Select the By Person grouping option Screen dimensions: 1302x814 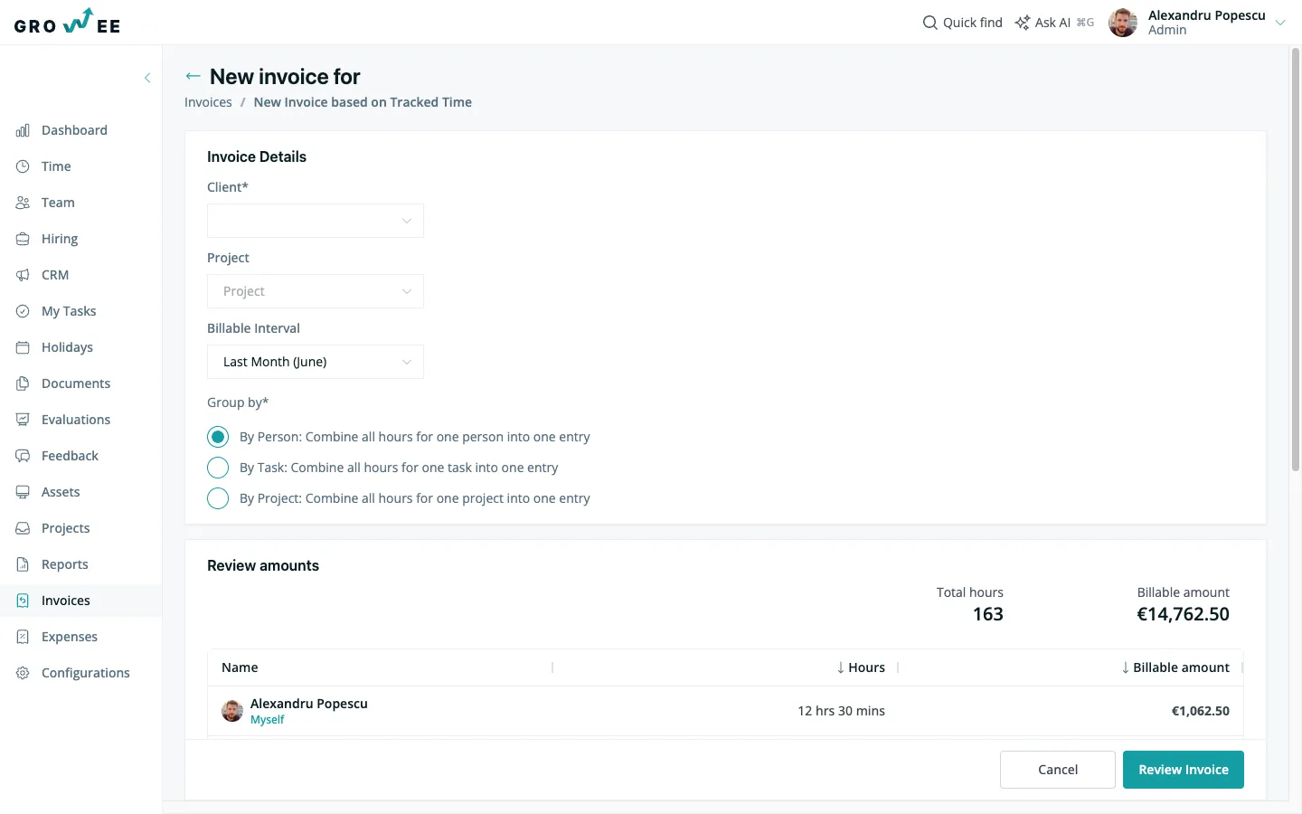point(218,437)
